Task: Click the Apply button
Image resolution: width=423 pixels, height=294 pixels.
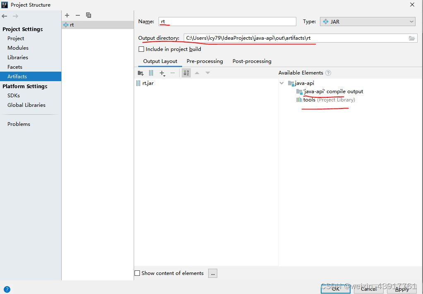Action: pos(402,289)
